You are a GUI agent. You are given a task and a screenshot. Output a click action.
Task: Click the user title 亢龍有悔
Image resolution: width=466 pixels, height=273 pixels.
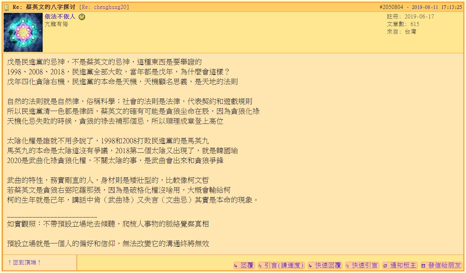coord(56,24)
